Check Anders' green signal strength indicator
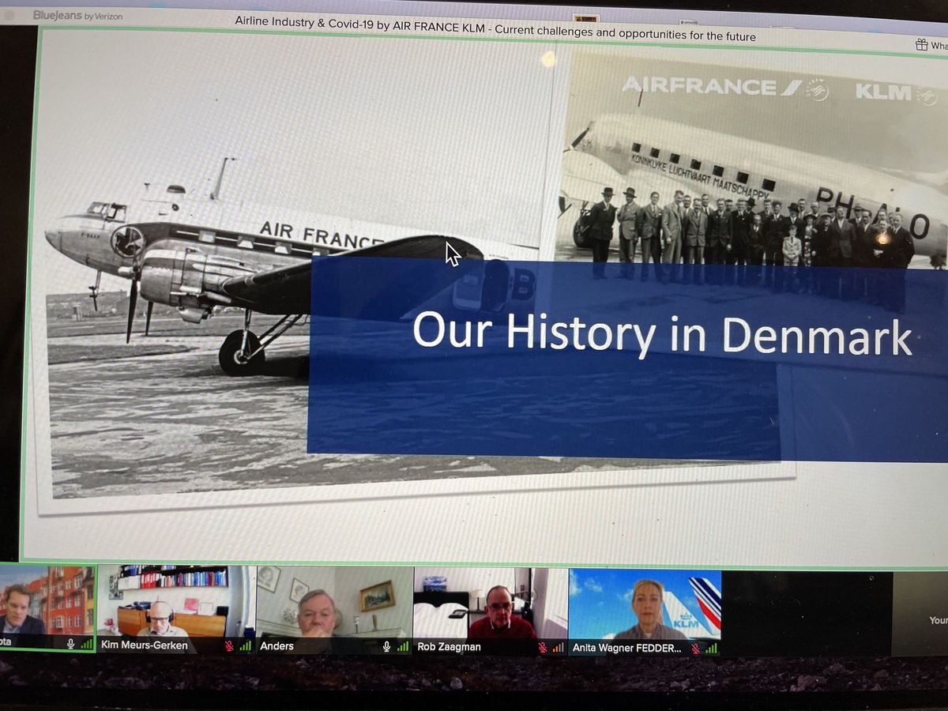The height and width of the screenshot is (711, 948). tap(403, 646)
